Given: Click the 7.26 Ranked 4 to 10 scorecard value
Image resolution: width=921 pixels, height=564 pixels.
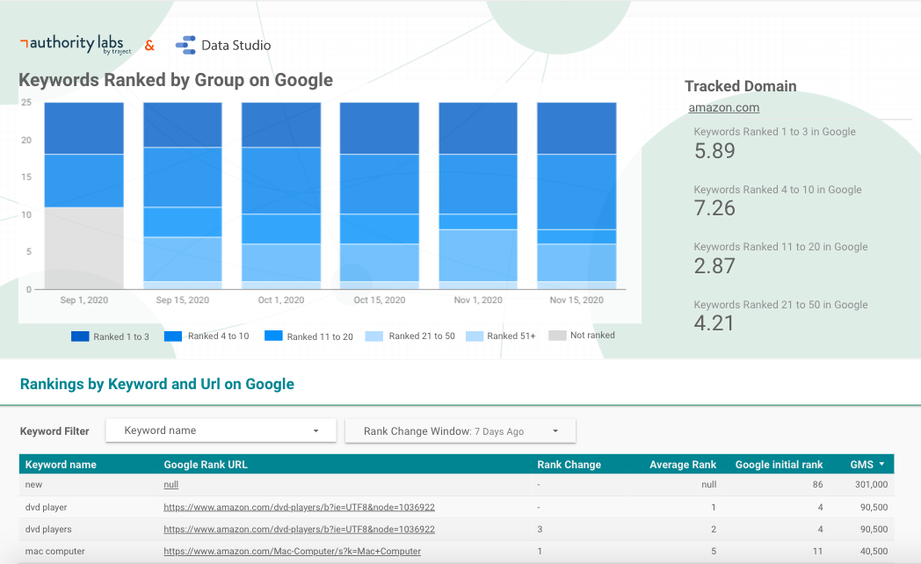Looking at the screenshot, I should tap(714, 208).
